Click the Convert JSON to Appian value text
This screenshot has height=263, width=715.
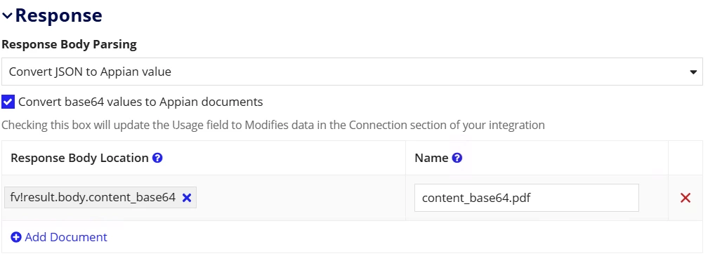[91, 72]
